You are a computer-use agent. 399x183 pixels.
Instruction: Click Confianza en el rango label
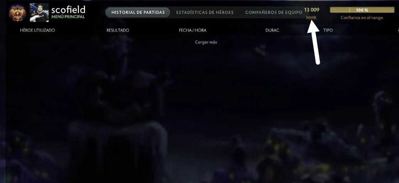pos(362,17)
